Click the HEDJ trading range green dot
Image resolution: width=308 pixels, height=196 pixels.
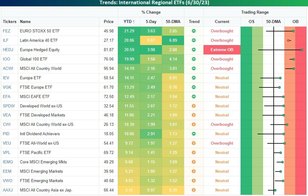pyautogui.click(x=302, y=50)
